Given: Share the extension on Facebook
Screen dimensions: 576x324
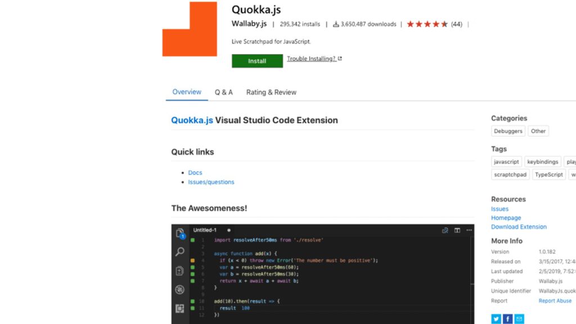Looking at the screenshot, I should [x=508, y=318].
